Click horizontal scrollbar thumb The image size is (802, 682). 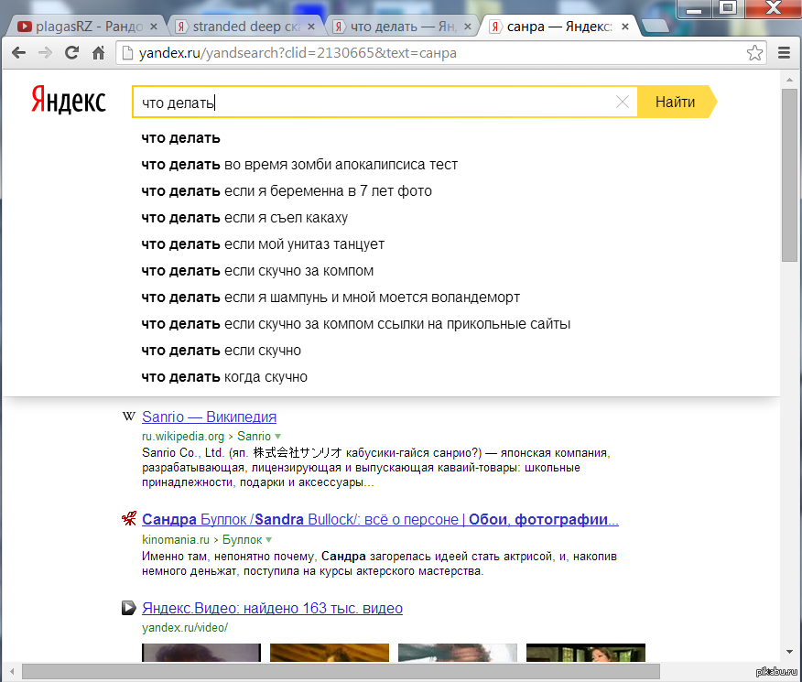pos(341,671)
